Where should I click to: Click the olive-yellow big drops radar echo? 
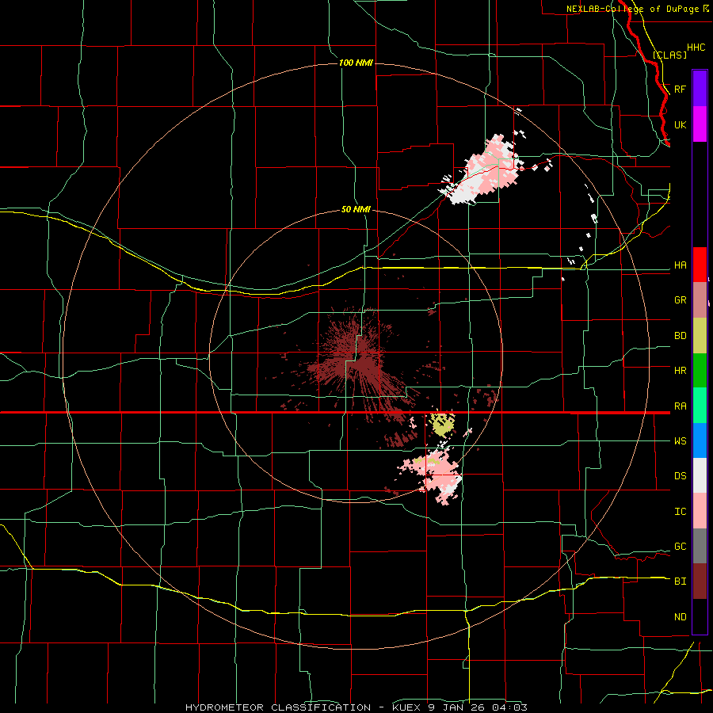441,425
